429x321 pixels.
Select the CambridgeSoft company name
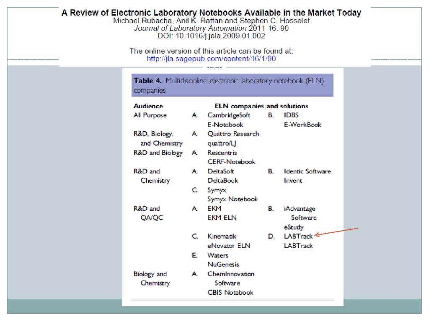(x=229, y=115)
